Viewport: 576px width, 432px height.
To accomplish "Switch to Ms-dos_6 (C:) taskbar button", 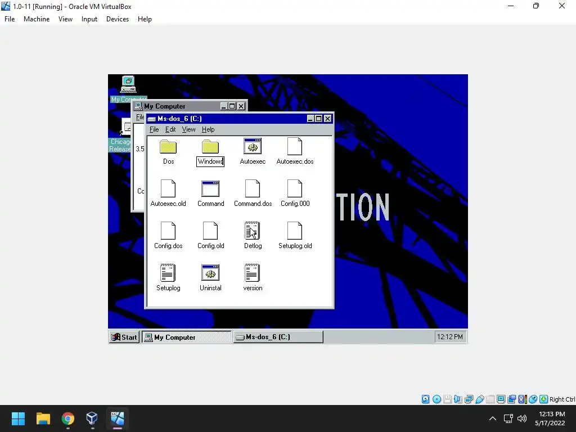I will tap(278, 337).
